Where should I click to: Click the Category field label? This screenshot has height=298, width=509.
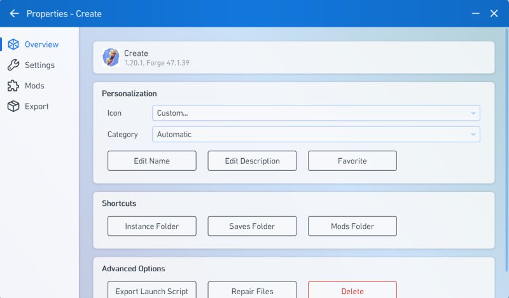point(122,134)
